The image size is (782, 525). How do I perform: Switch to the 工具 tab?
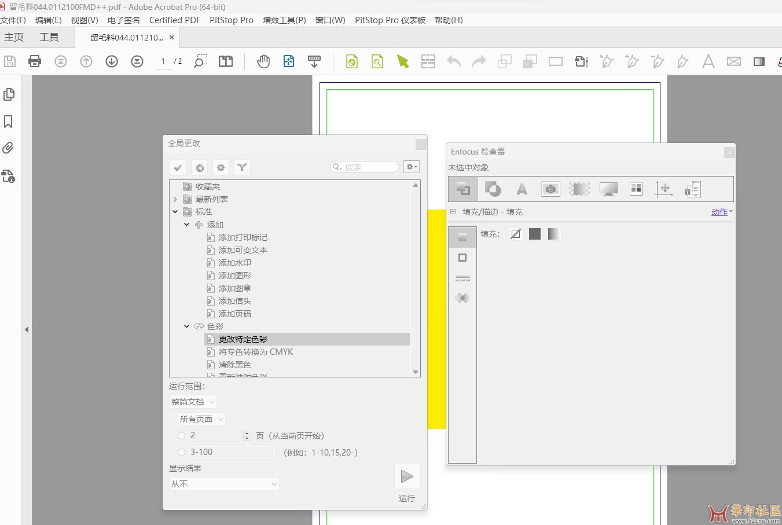coord(49,38)
